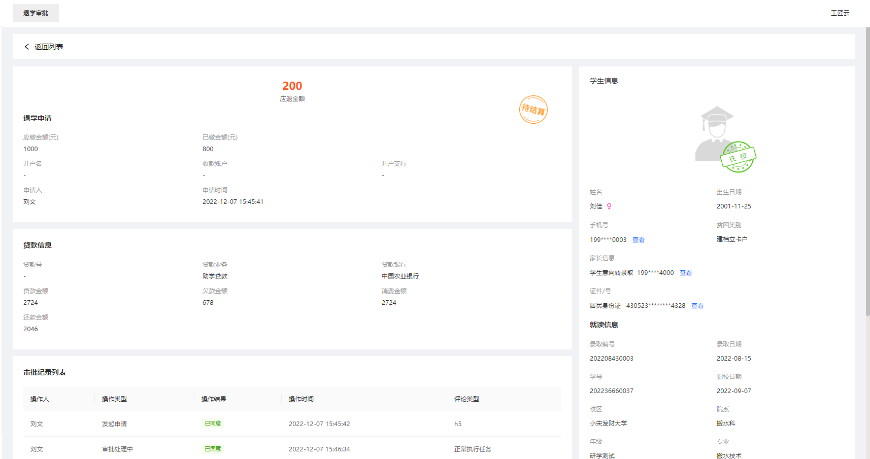Click the green 已同意 badge for 发起申请
870x459 pixels.
(x=212, y=423)
